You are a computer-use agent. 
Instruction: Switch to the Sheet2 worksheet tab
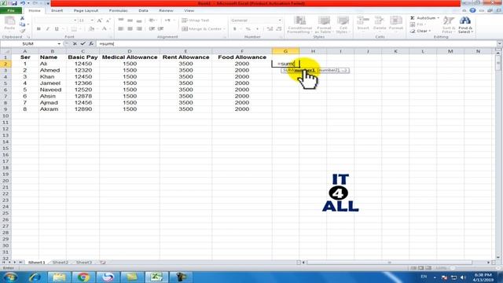(61, 263)
